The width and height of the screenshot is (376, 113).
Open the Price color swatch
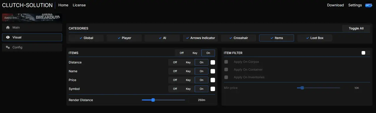pos(213,80)
